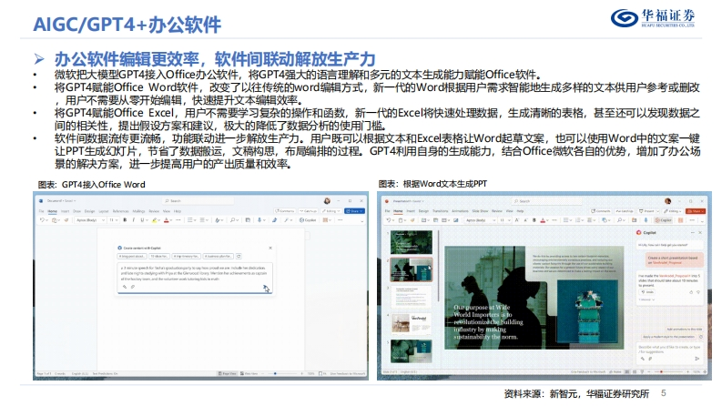Image resolution: width=722 pixels, height=406 pixels.
Task: Click the Dictate microphone in Word
Action: pyautogui.click(x=259, y=220)
